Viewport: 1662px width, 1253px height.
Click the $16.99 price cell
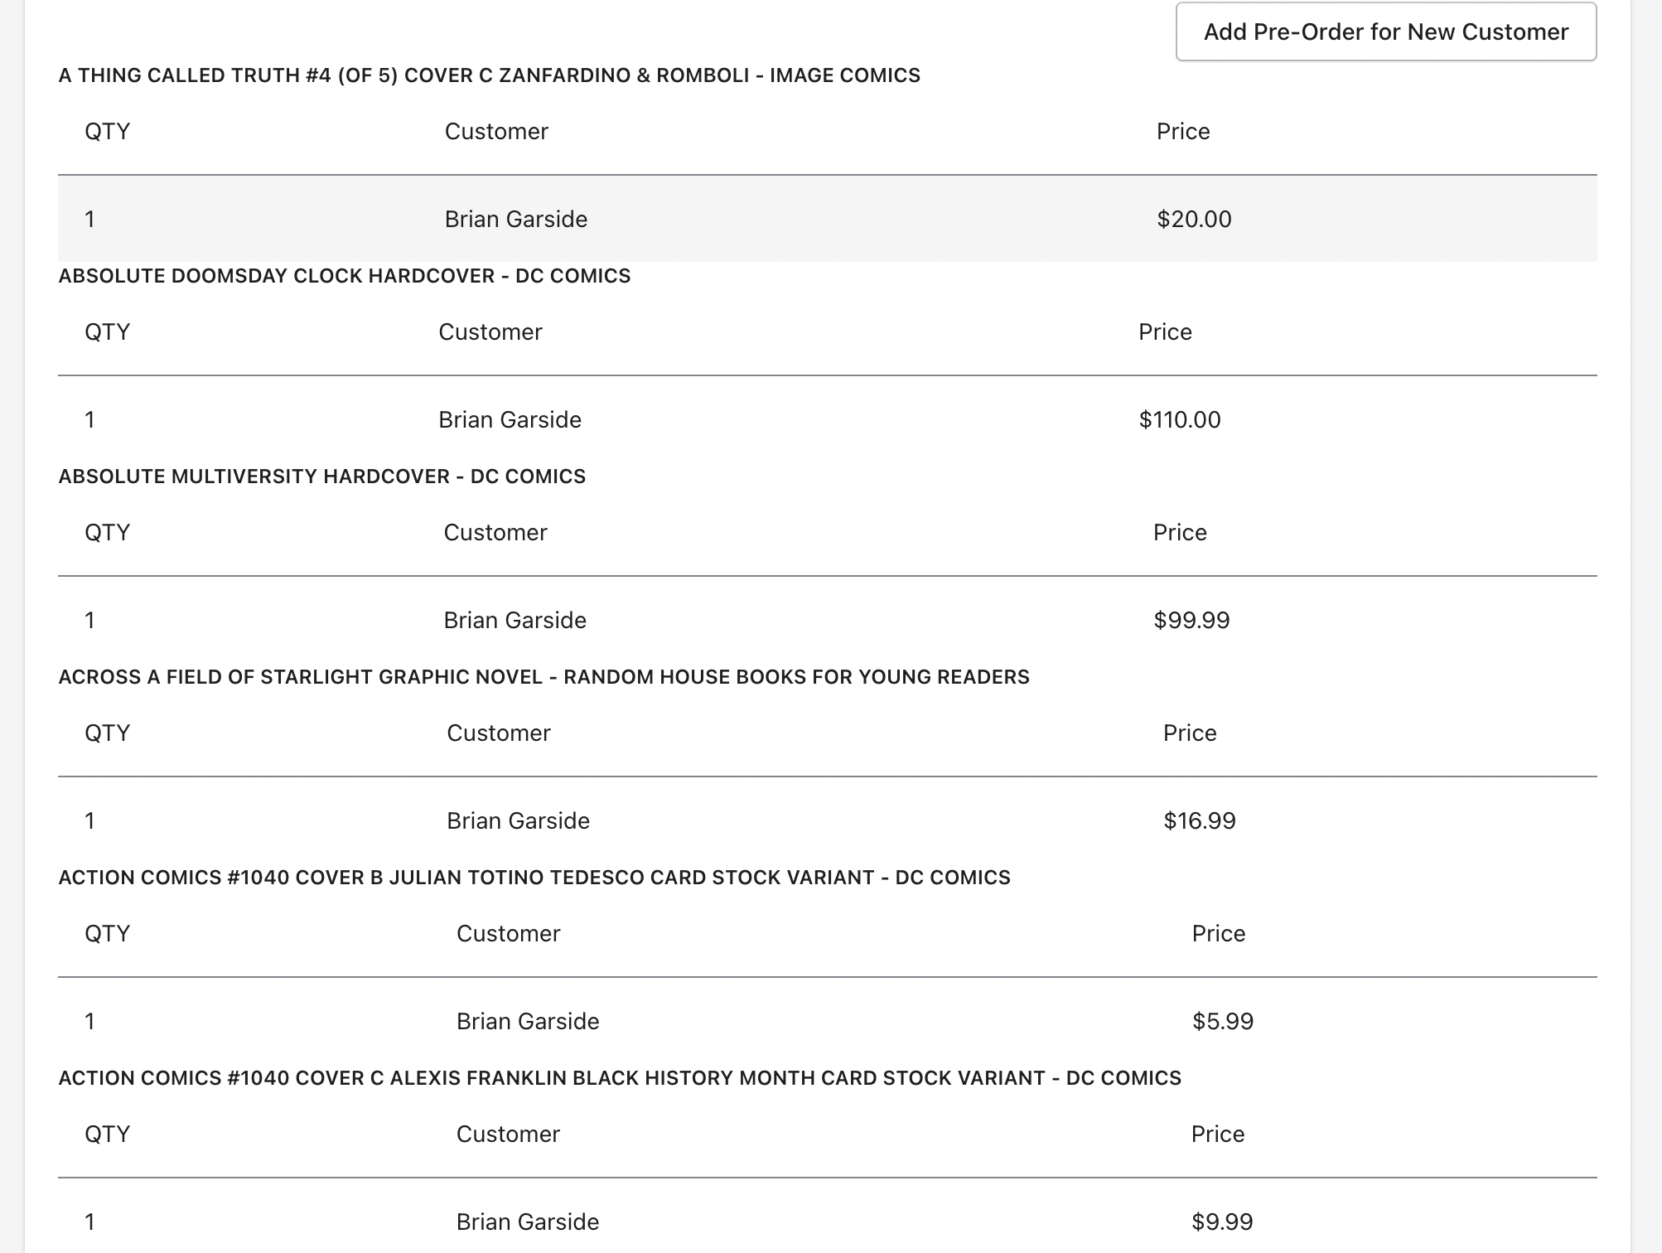click(1200, 821)
